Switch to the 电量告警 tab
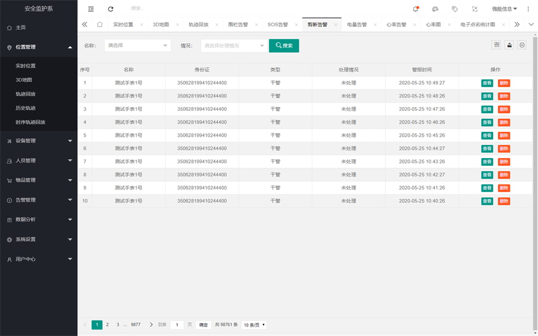Image resolution: width=538 pixels, height=336 pixels. 356,25
